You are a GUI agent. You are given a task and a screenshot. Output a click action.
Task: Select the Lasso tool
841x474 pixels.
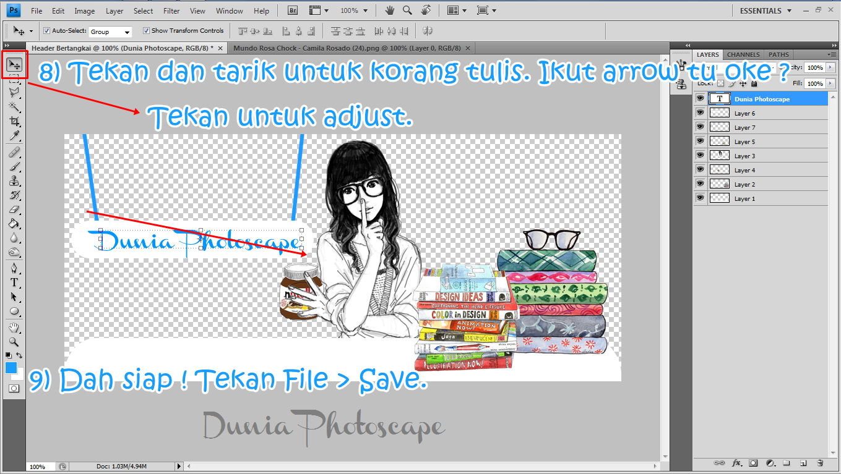(15, 92)
